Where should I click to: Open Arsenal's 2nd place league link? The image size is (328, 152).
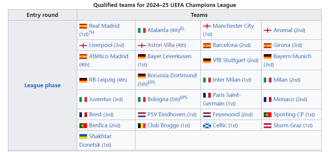tap(300, 30)
